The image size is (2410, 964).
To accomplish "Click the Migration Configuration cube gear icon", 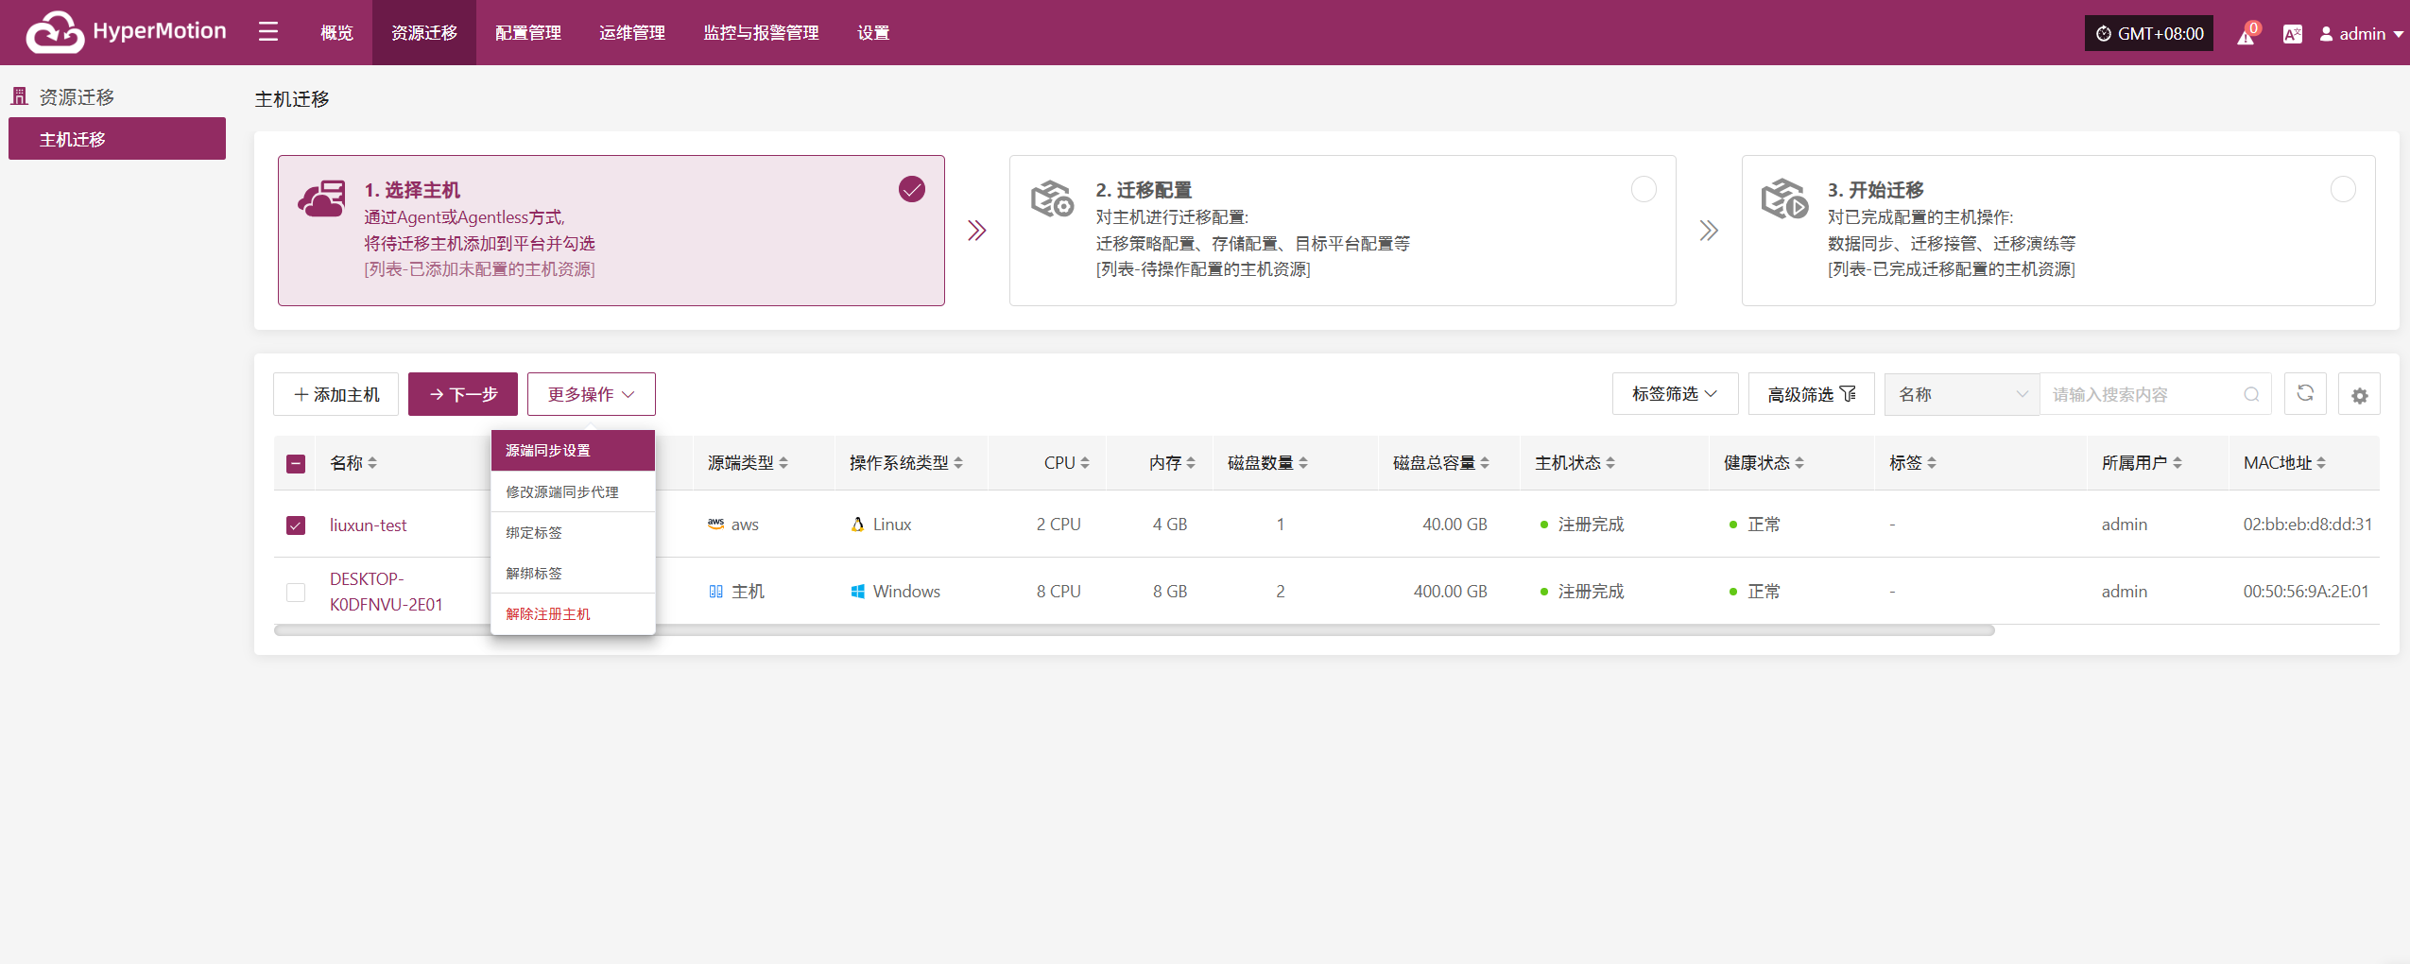I will pos(1052,198).
